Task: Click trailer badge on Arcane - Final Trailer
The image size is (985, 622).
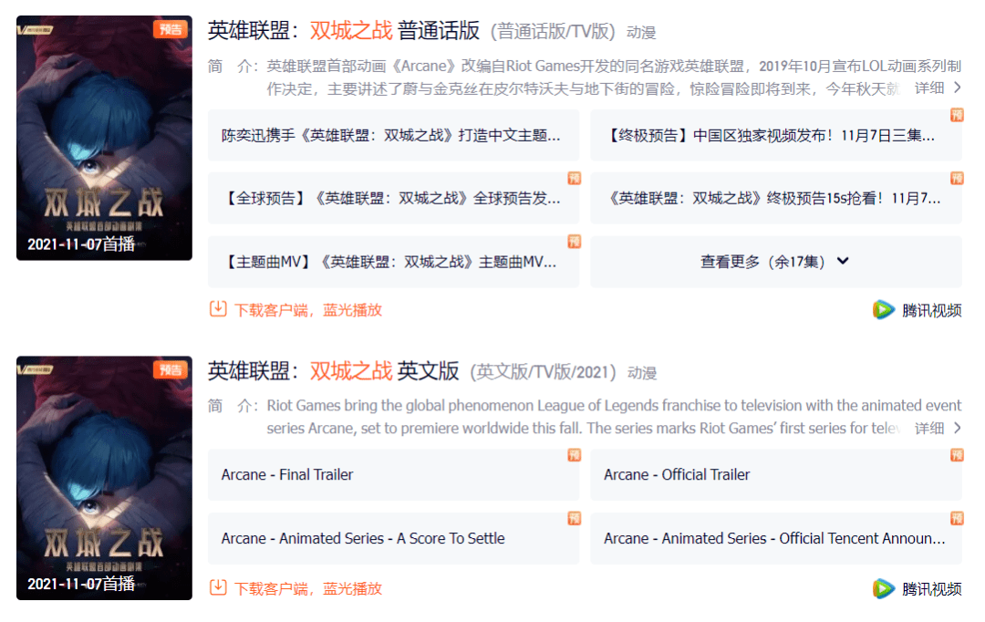Action: point(575,455)
